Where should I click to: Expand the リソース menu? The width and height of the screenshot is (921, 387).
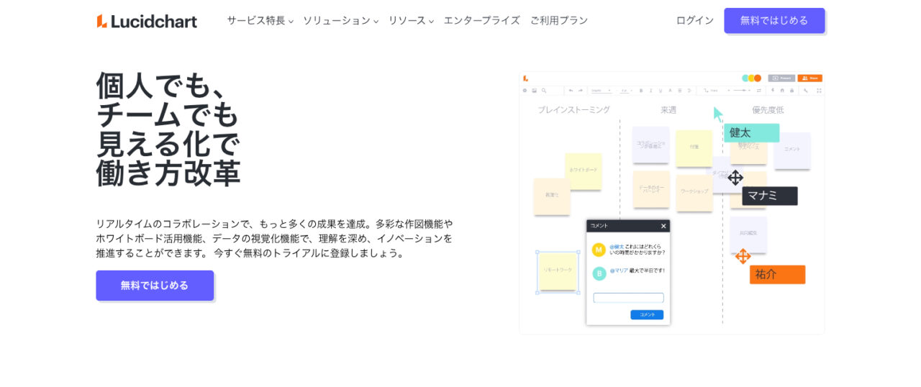pyautogui.click(x=411, y=21)
